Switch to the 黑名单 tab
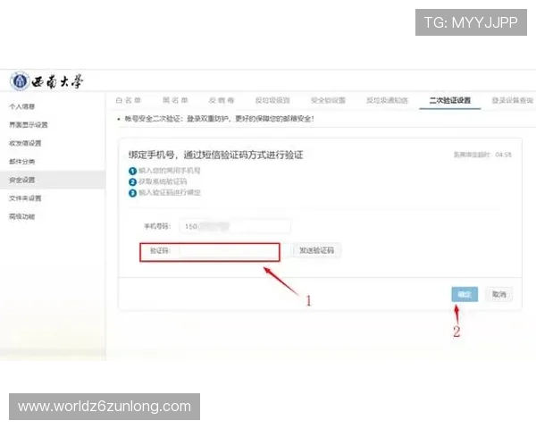Image resolution: width=536 pixels, height=429 pixels. pyautogui.click(x=175, y=100)
